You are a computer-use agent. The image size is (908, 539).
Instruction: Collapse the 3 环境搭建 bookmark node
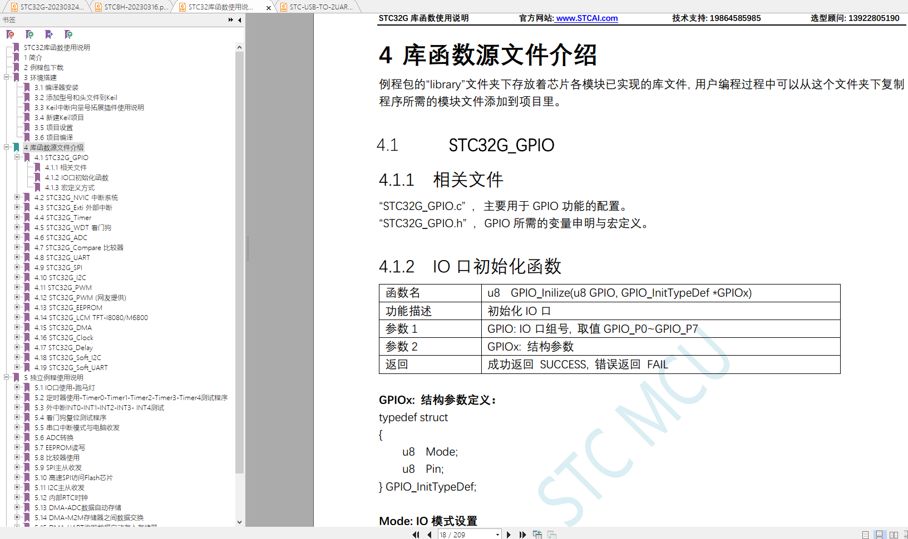coord(7,78)
